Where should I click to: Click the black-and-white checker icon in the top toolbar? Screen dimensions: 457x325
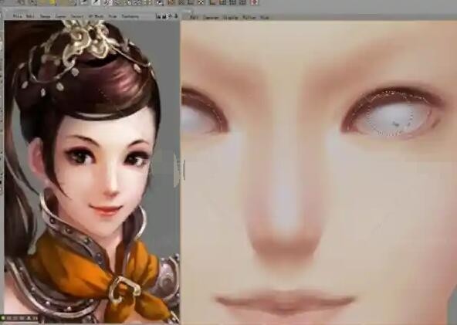[x=201, y=2]
